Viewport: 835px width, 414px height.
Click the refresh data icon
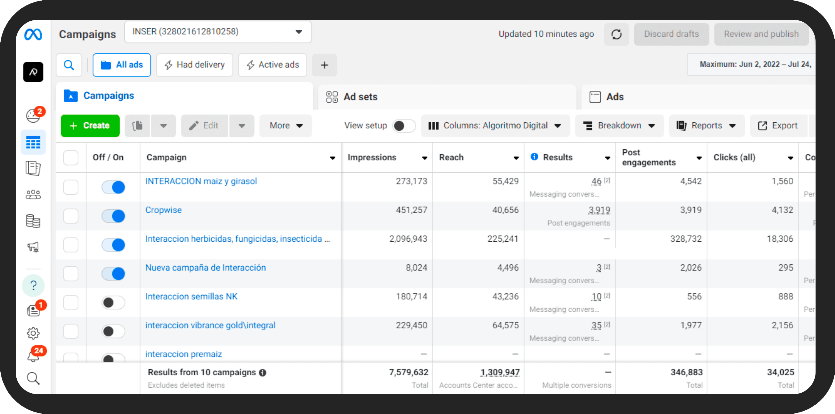[x=616, y=34]
